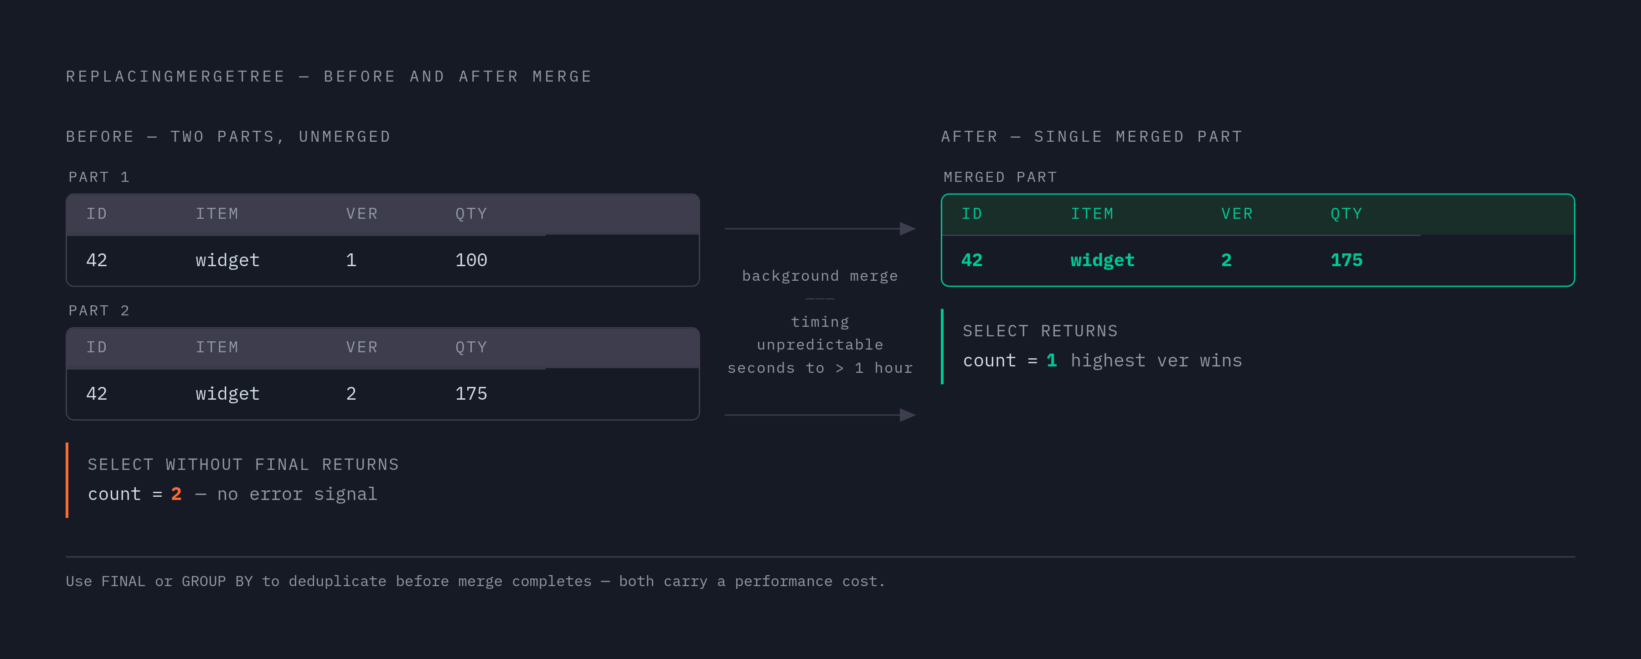Click green quantity 175 in merged row
The width and height of the screenshot is (1641, 659).
(x=1347, y=260)
